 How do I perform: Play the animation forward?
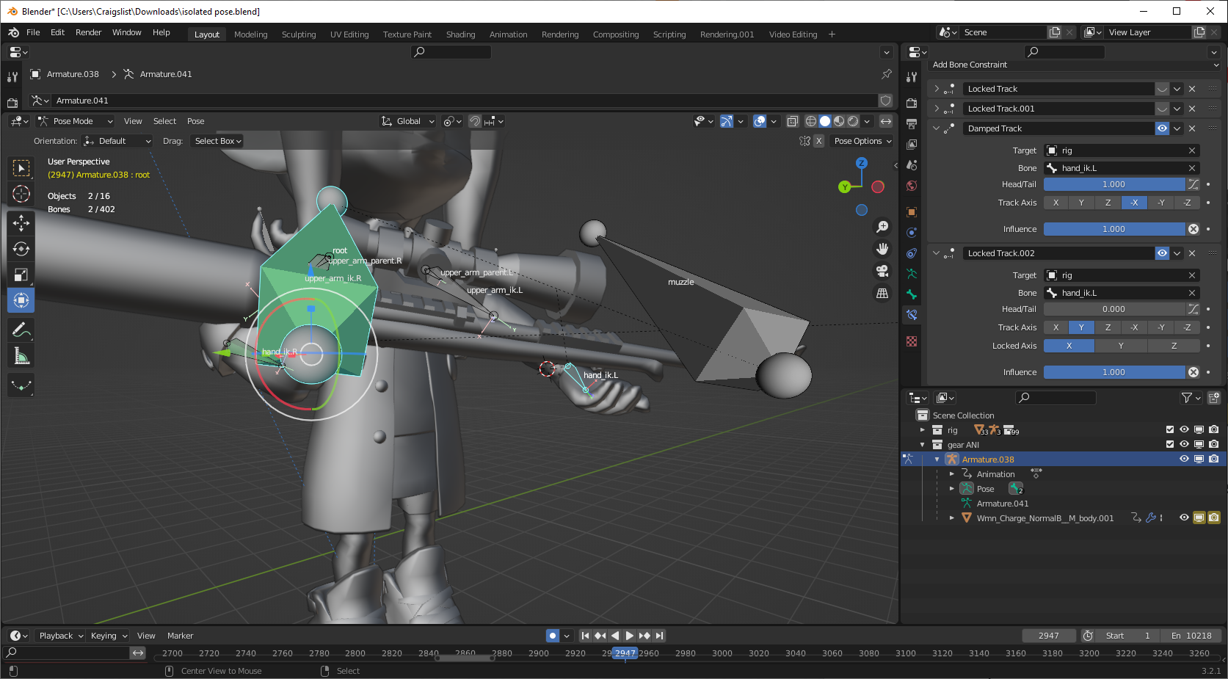click(x=629, y=636)
